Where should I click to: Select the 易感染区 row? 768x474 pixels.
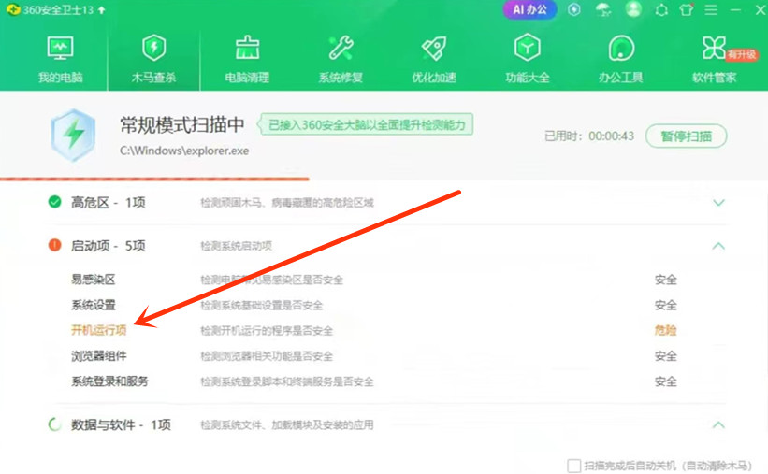(374, 280)
